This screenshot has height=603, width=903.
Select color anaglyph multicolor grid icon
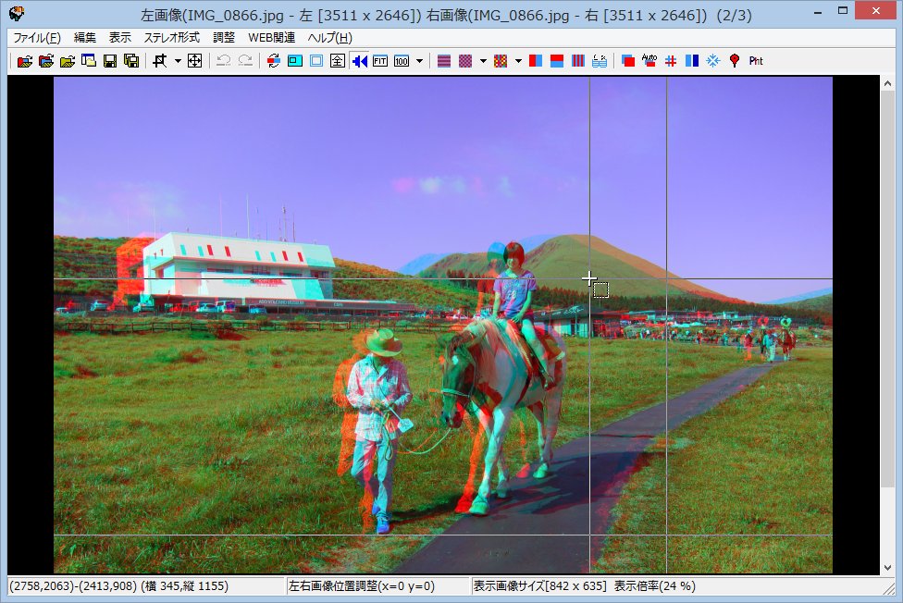click(x=501, y=61)
